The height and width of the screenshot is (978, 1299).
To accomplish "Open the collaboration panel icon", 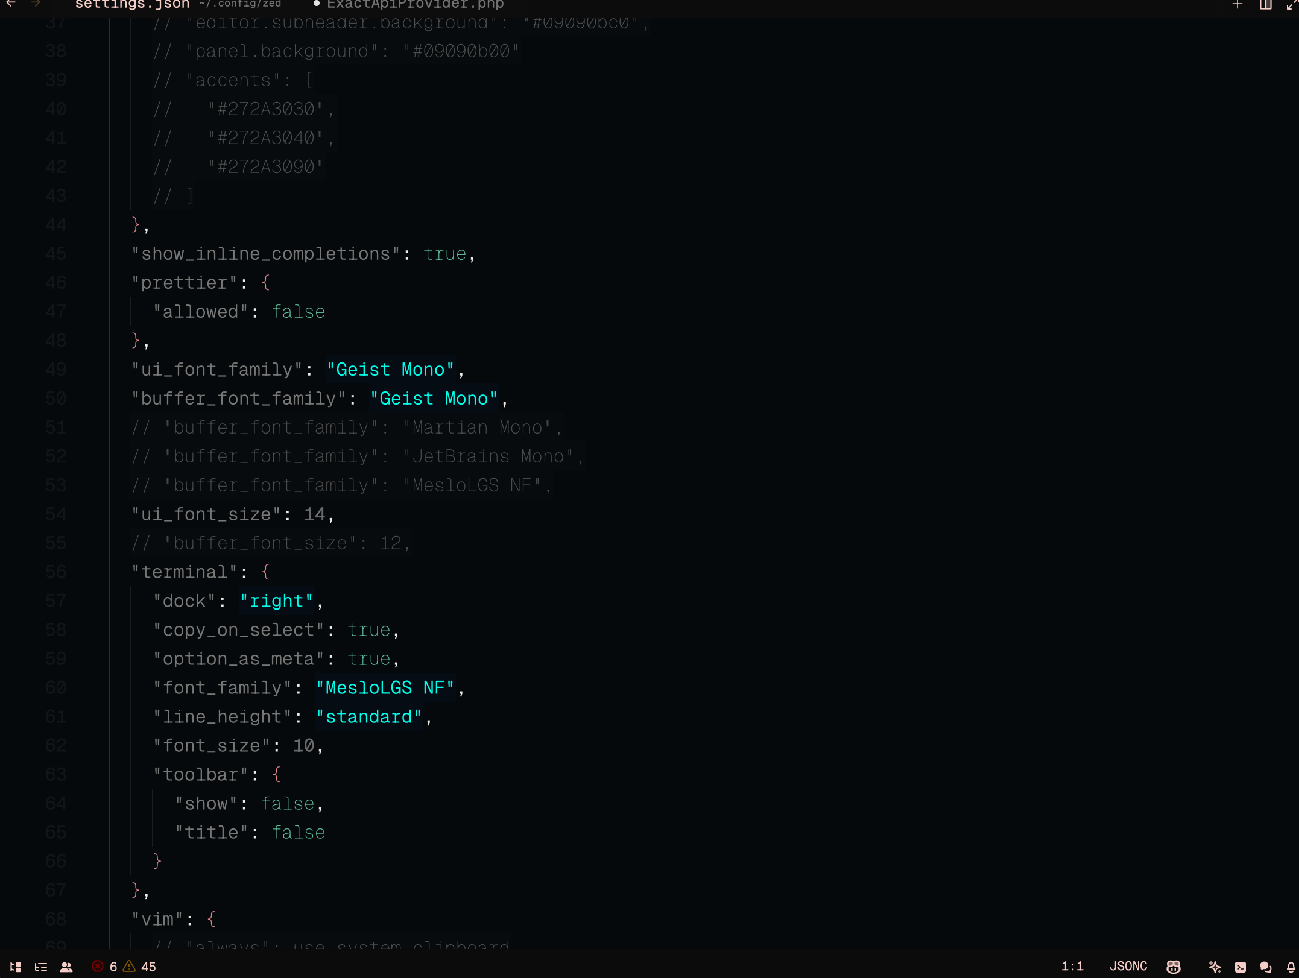I will click(x=66, y=967).
